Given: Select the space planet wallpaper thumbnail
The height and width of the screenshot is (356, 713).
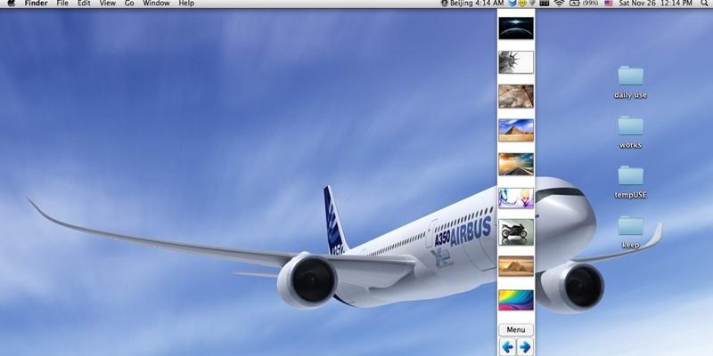Looking at the screenshot, I should [516, 28].
